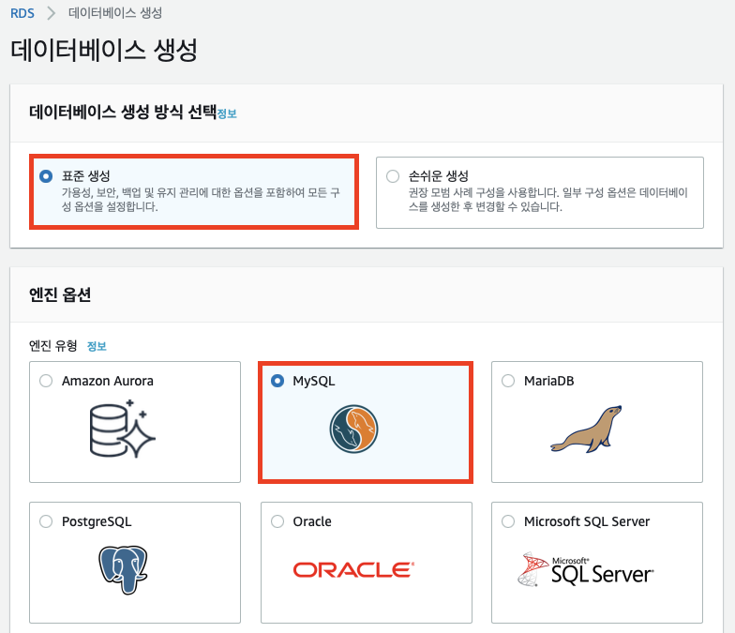
Task: Click the 표준 생성 option title
Action: coord(86,176)
